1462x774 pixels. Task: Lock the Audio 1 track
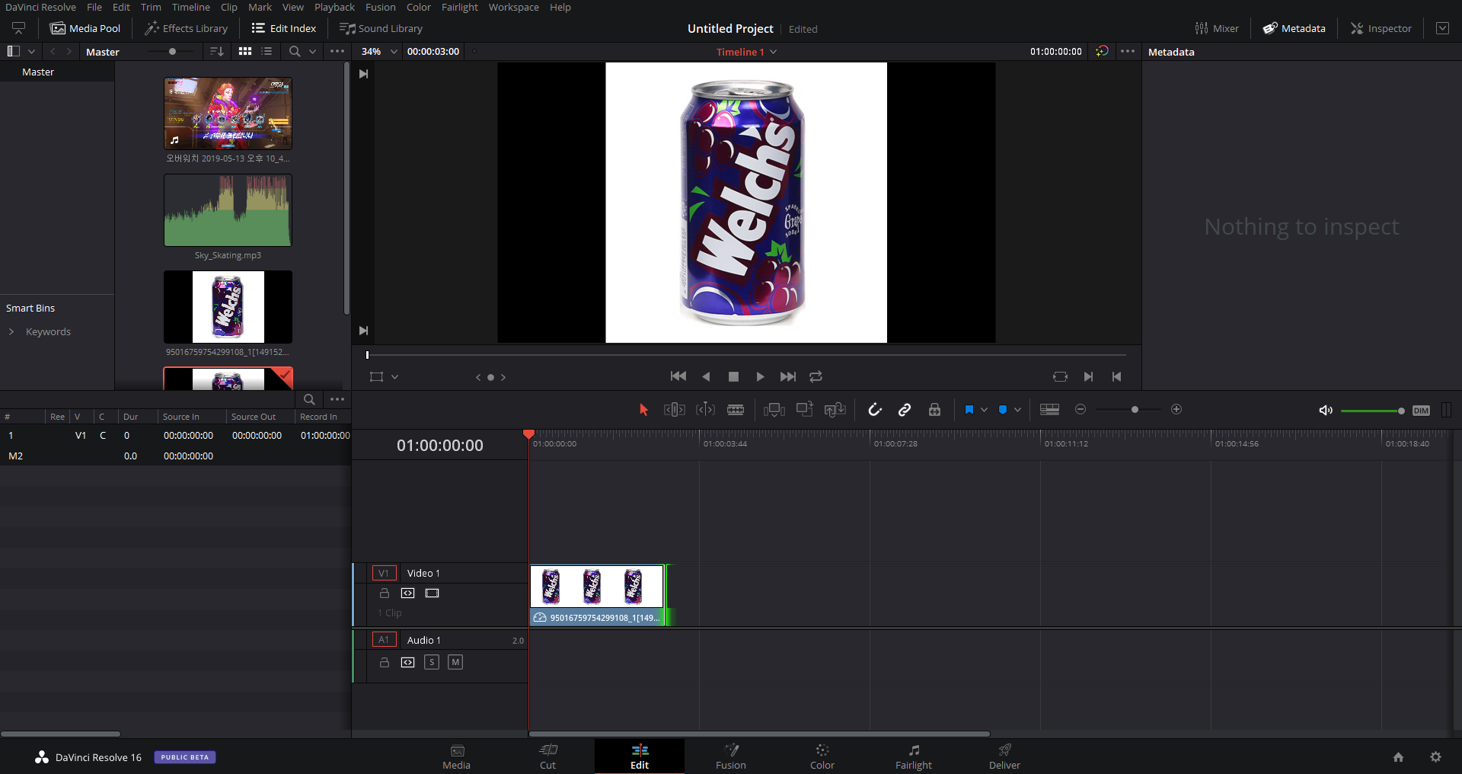tap(385, 662)
